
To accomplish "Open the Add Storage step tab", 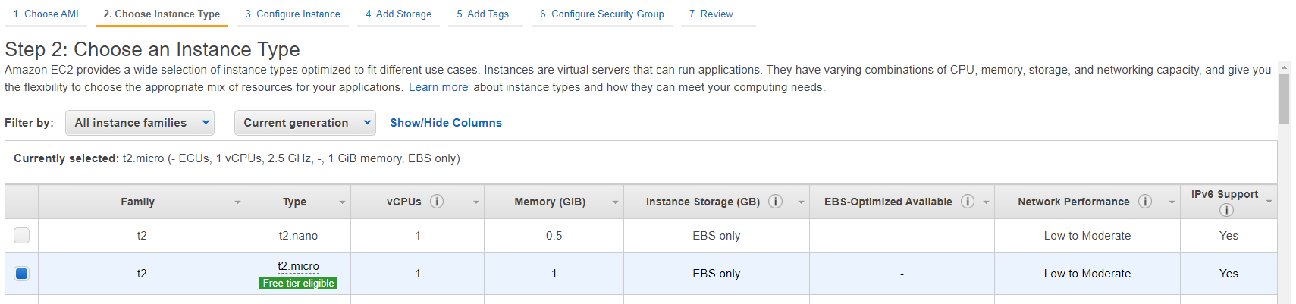I will point(398,14).
